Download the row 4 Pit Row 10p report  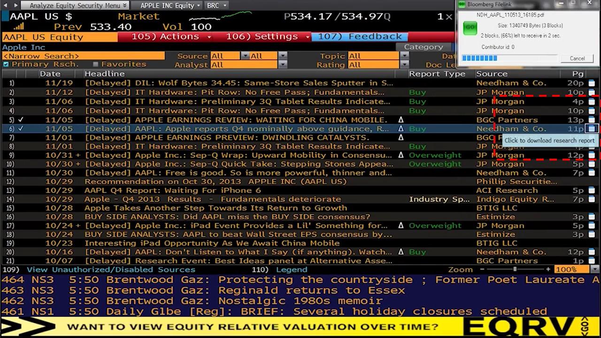pos(592,111)
